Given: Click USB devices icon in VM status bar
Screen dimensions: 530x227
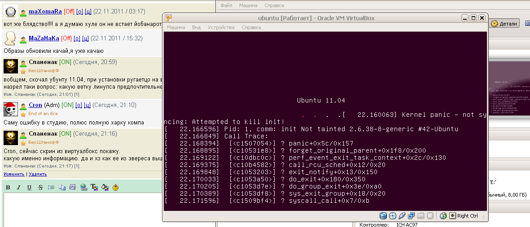Looking at the screenshot, I should (x=402, y=216).
